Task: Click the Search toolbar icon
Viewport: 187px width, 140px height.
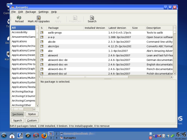Action: (x=92, y=18)
